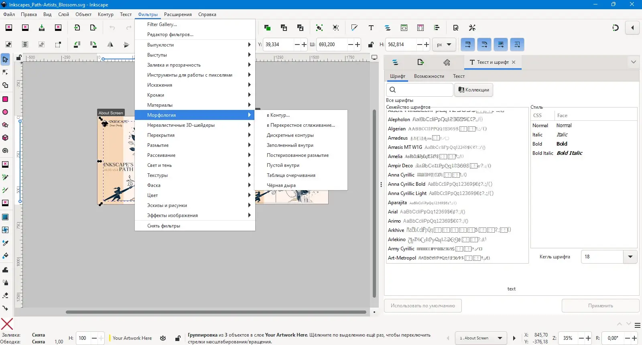Viewport: 642px width, 345px height.
Task: Open the Align and Distribute icon
Action: click(437, 28)
